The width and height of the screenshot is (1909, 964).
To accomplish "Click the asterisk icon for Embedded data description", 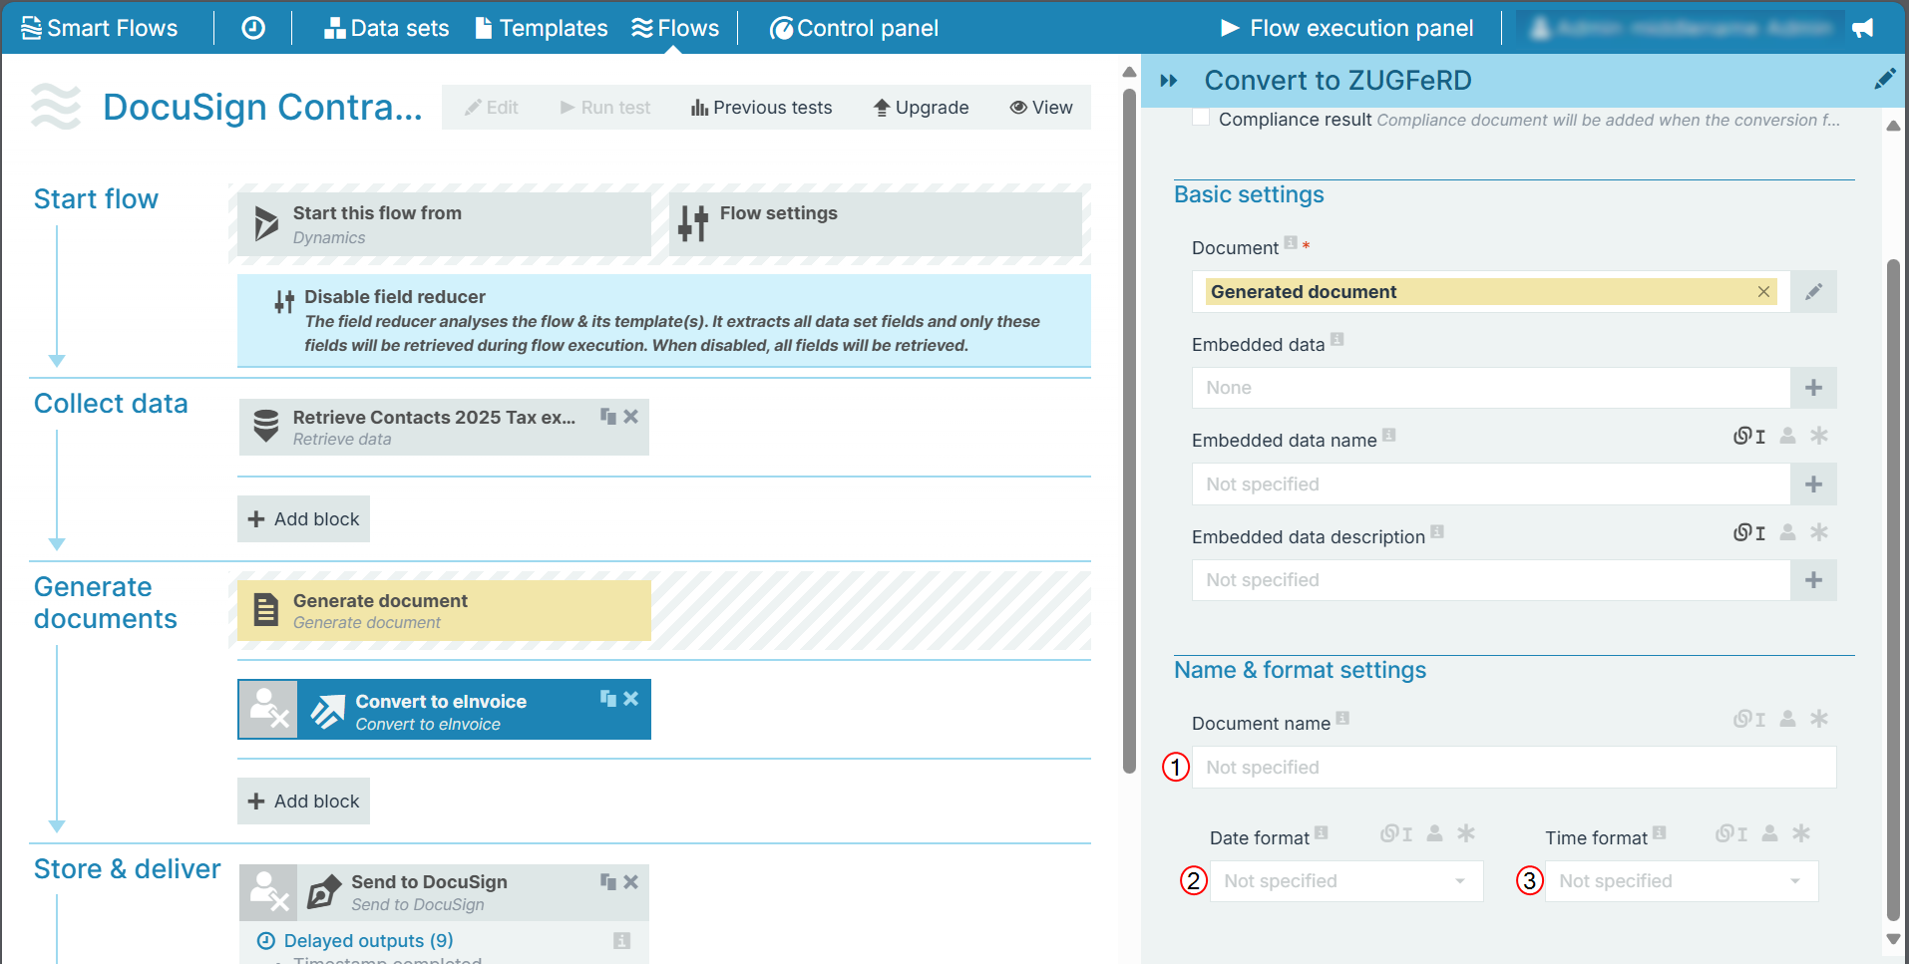I will (1819, 532).
